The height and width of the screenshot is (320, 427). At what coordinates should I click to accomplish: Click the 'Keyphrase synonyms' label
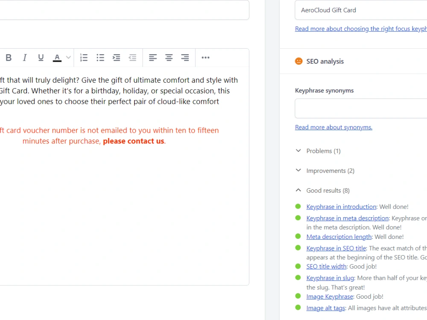coord(324,90)
